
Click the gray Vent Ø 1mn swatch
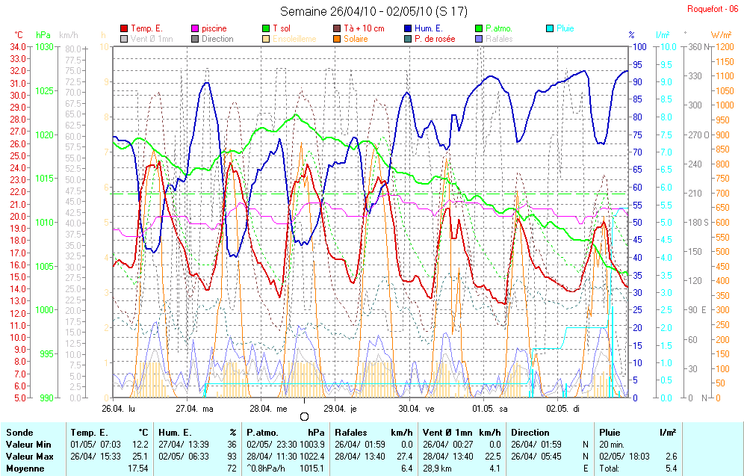(124, 39)
